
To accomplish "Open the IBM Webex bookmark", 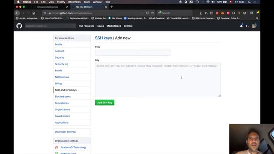I will (115, 18).
